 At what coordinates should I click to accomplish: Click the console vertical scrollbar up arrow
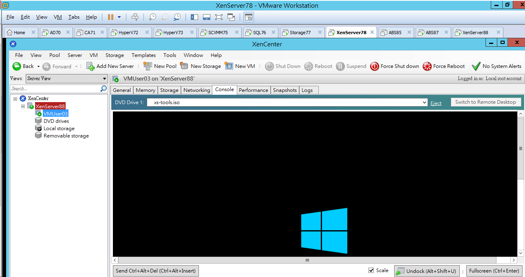[x=521, y=115]
